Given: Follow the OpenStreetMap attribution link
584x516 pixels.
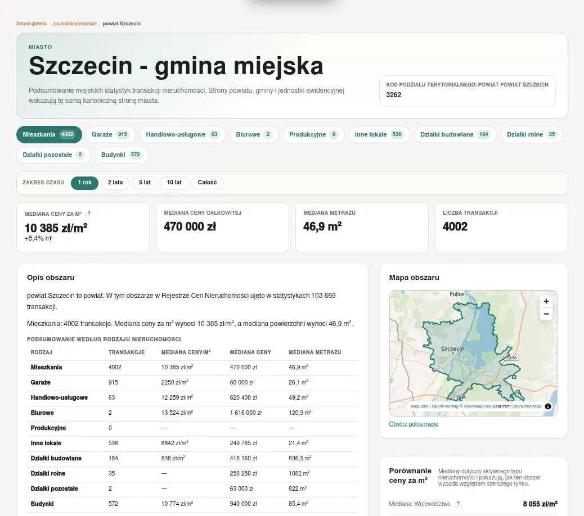Looking at the screenshot, I should point(526,406).
